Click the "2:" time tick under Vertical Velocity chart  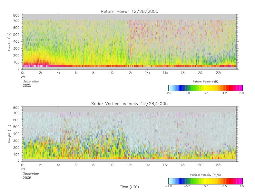(41, 165)
